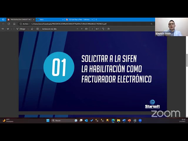188x141 pixels.
Task: Click the zoom magnifier icon in the address bar
Action: [152, 24]
